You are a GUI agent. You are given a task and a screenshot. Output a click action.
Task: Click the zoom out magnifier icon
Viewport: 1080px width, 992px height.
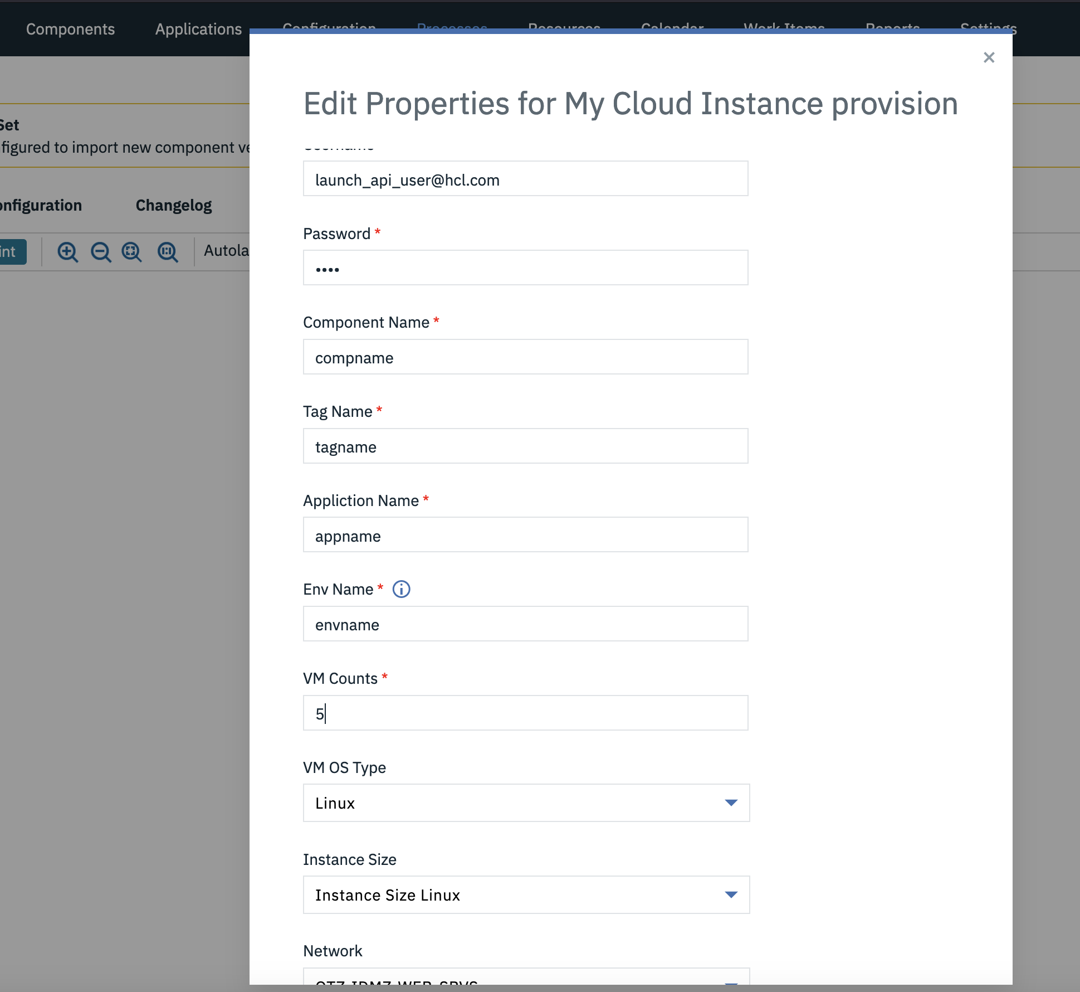pos(101,252)
